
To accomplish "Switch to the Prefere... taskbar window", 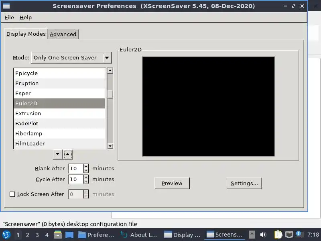I will click(96, 235).
